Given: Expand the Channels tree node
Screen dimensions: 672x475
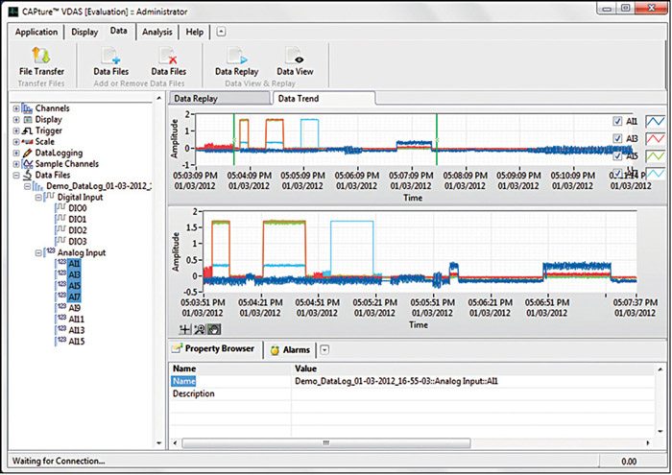Looking at the screenshot, I should tap(16, 108).
